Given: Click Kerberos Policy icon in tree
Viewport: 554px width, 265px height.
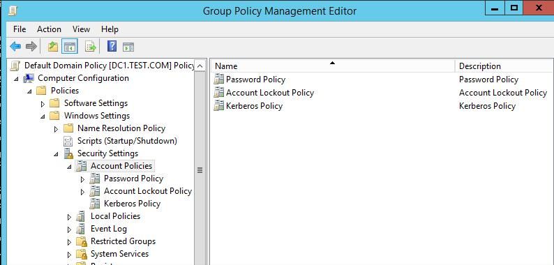Looking at the screenshot, I should pos(95,204).
